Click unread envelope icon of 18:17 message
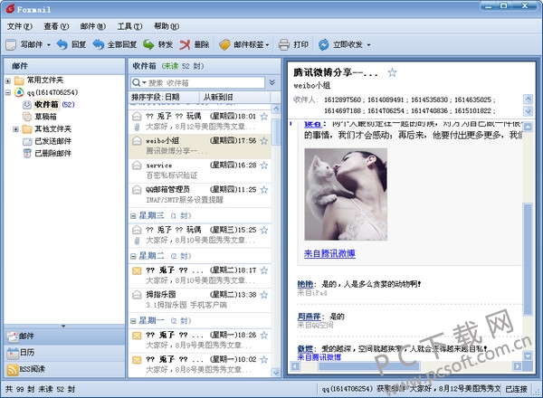Viewport: 543px width, 398px height. point(137,270)
